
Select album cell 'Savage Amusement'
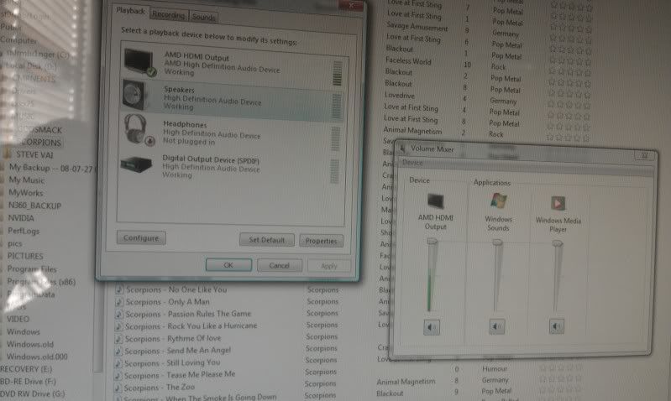pos(417,27)
